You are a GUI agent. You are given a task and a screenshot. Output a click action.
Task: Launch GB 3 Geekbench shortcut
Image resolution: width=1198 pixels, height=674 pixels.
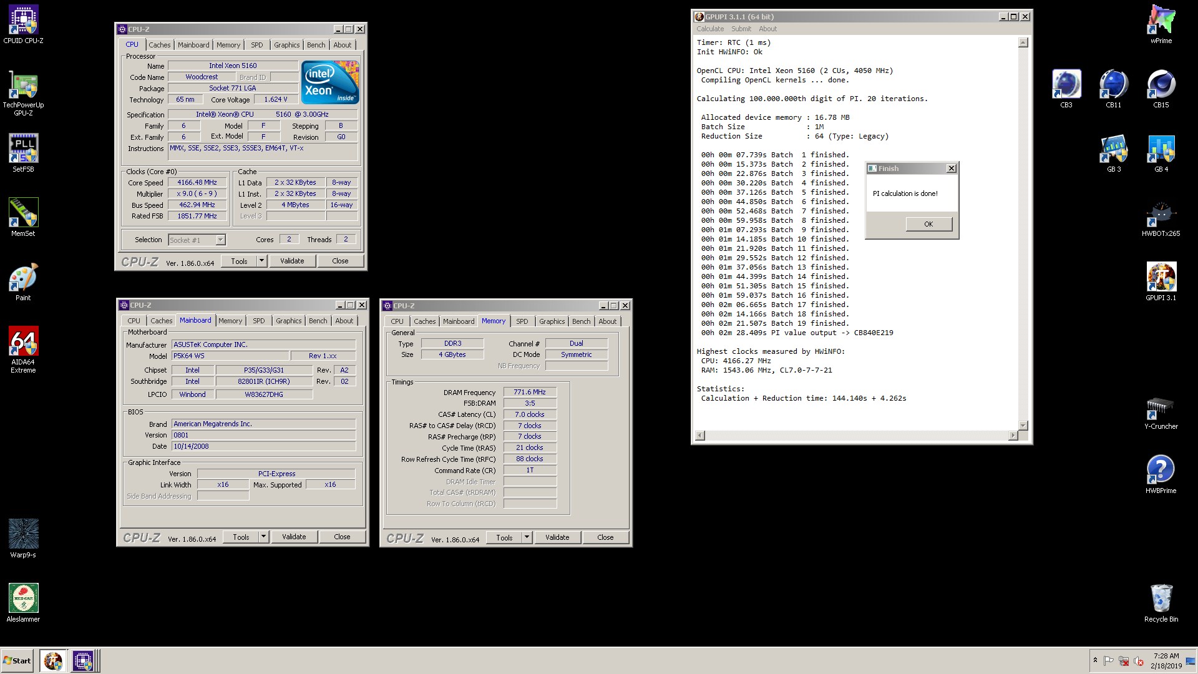pyautogui.click(x=1114, y=153)
